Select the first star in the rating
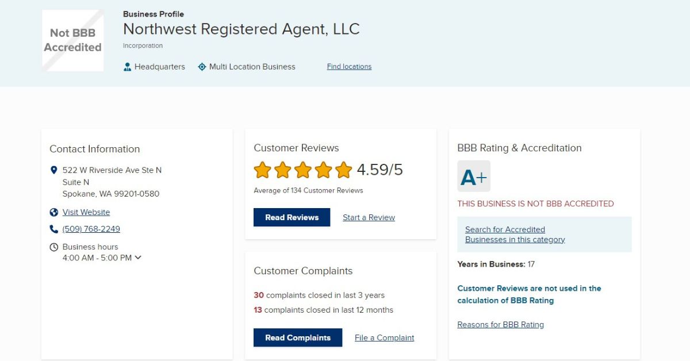Image resolution: width=690 pixels, height=361 pixels. click(x=262, y=170)
